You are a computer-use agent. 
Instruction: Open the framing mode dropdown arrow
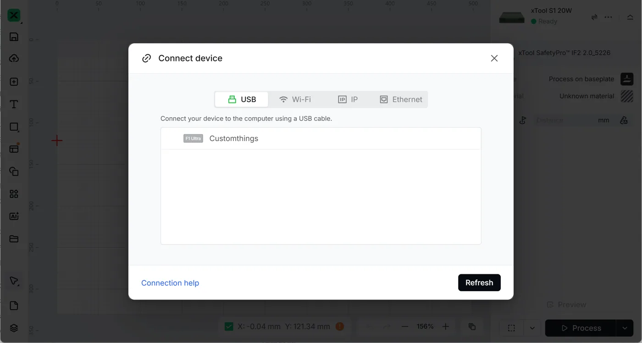click(x=532, y=328)
